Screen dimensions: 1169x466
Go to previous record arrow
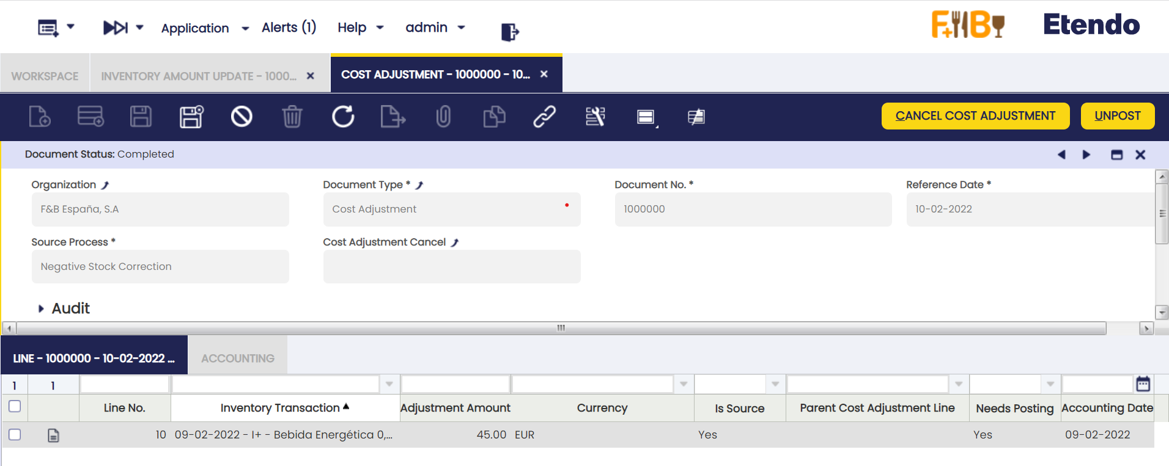click(x=1061, y=155)
